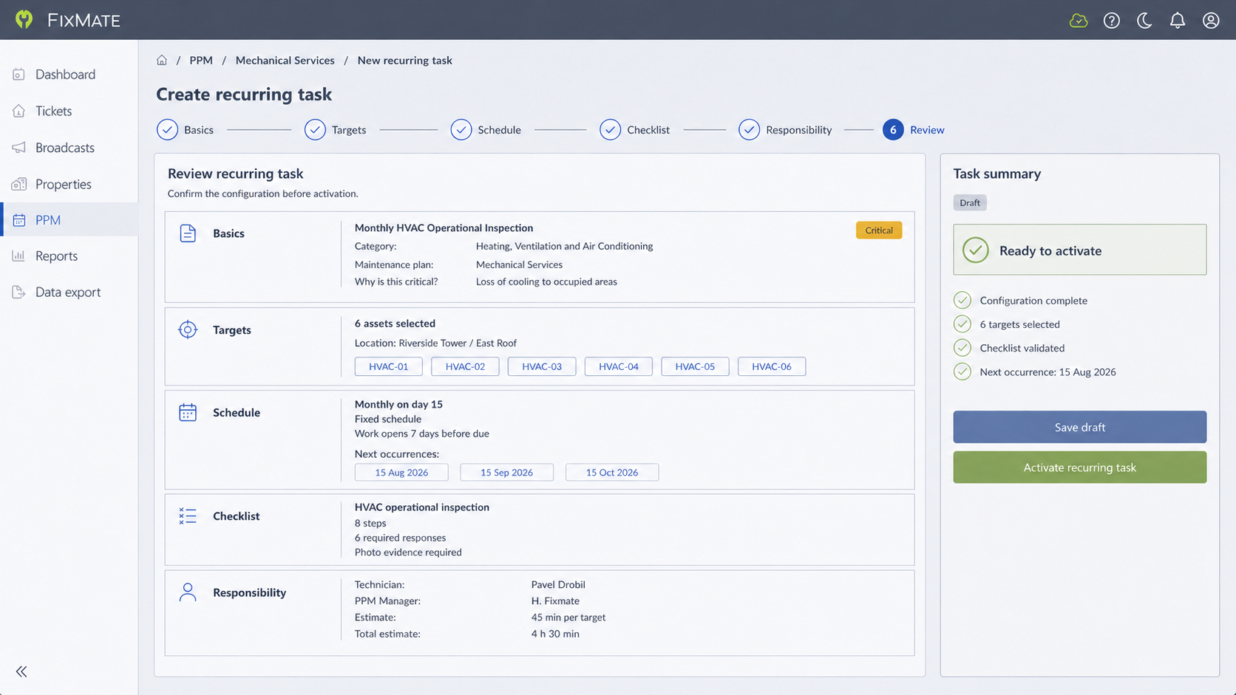Click the New recurring task breadcrumb
1236x695 pixels.
pos(405,61)
